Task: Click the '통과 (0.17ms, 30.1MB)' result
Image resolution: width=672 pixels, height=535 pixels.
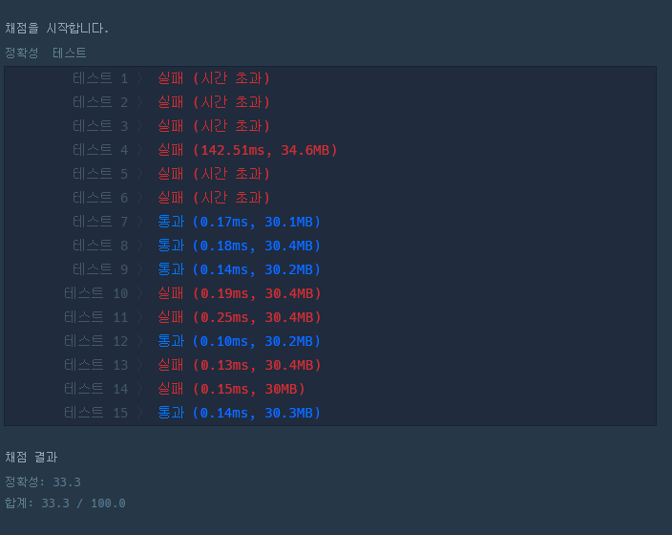Action: [x=240, y=222]
